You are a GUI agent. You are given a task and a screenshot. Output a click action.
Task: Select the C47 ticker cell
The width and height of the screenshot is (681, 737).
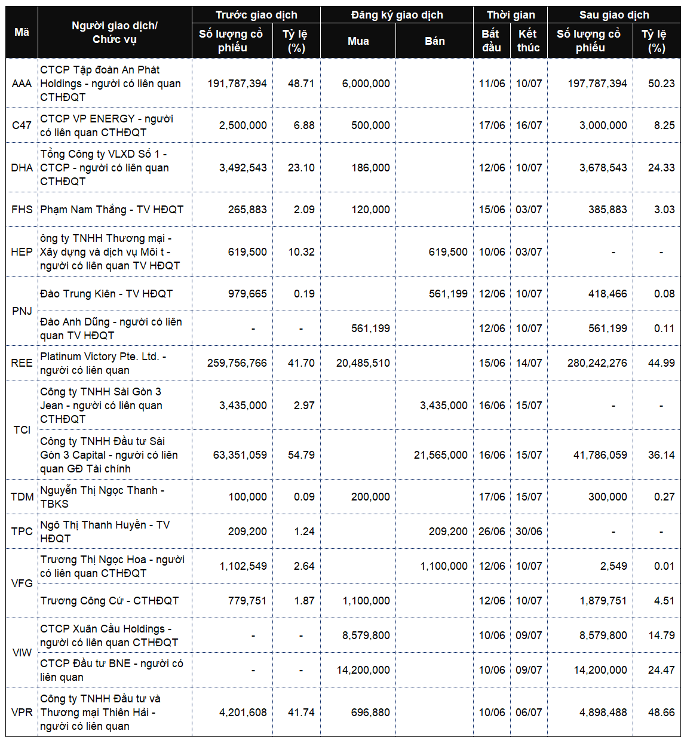point(22,125)
